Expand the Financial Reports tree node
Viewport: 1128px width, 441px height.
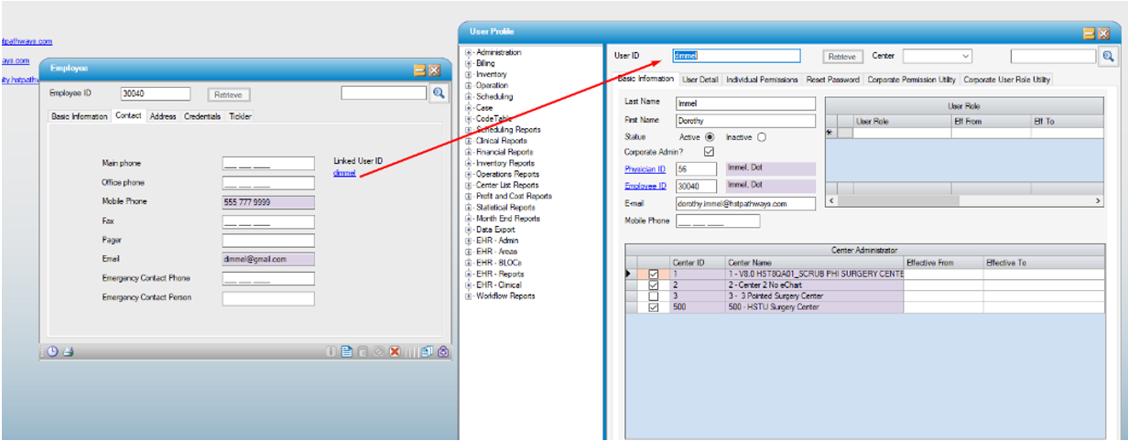coord(469,152)
